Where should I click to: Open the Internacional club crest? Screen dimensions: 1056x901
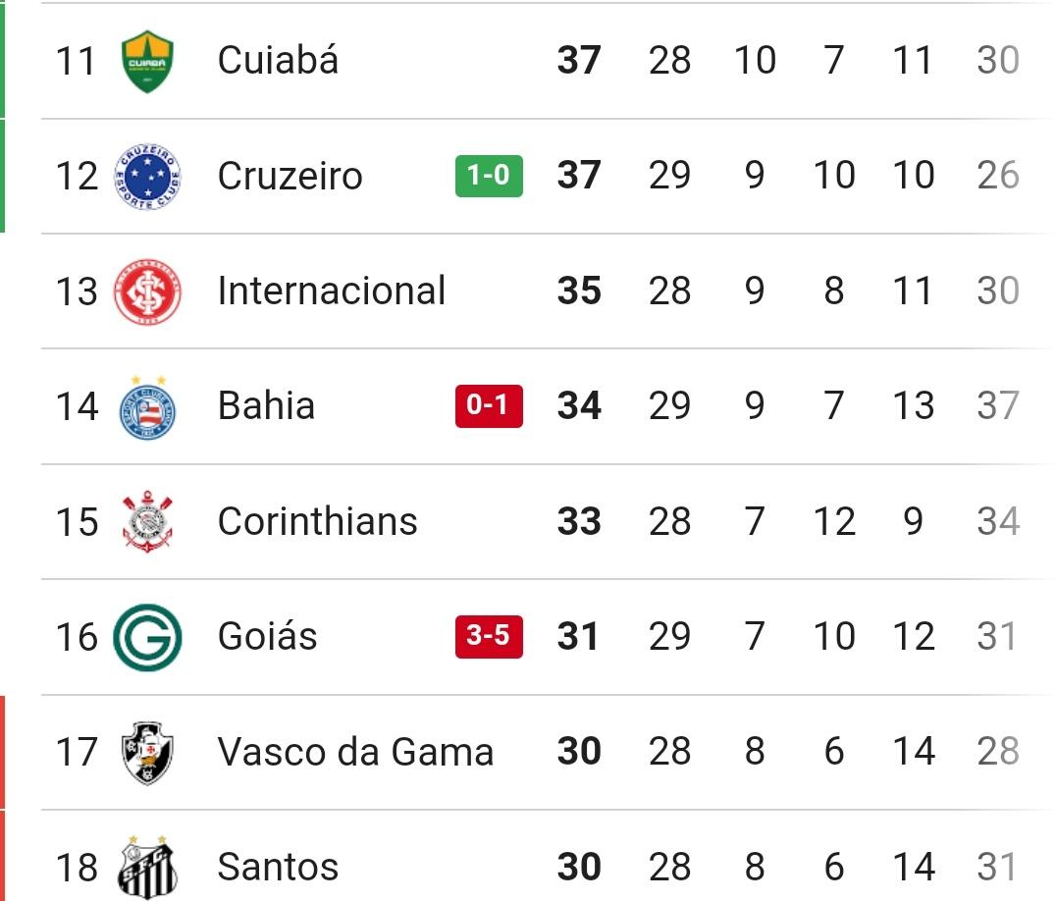(147, 291)
